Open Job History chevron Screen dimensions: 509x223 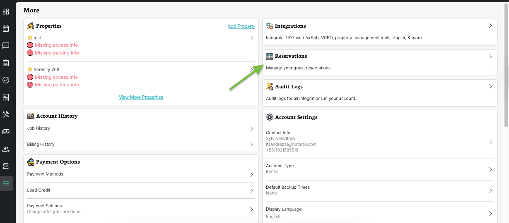tap(251, 129)
